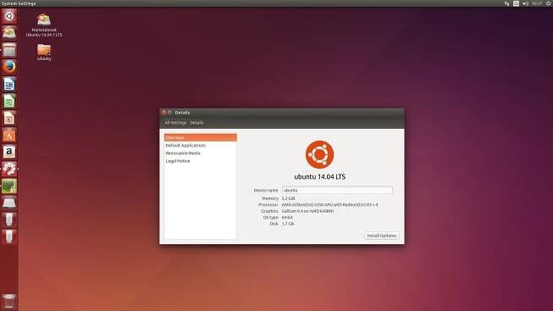Click the Memory value next to the Memory label
This screenshot has height=311, width=553.
point(288,198)
